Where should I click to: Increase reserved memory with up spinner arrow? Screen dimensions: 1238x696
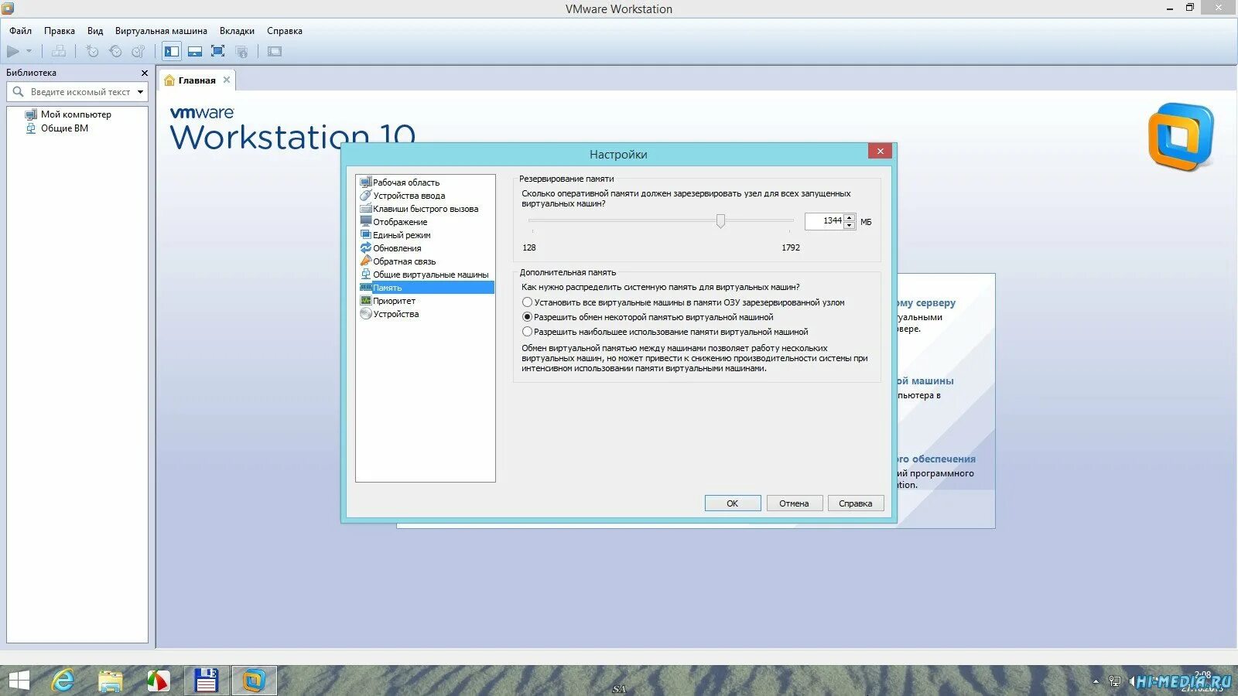click(850, 217)
